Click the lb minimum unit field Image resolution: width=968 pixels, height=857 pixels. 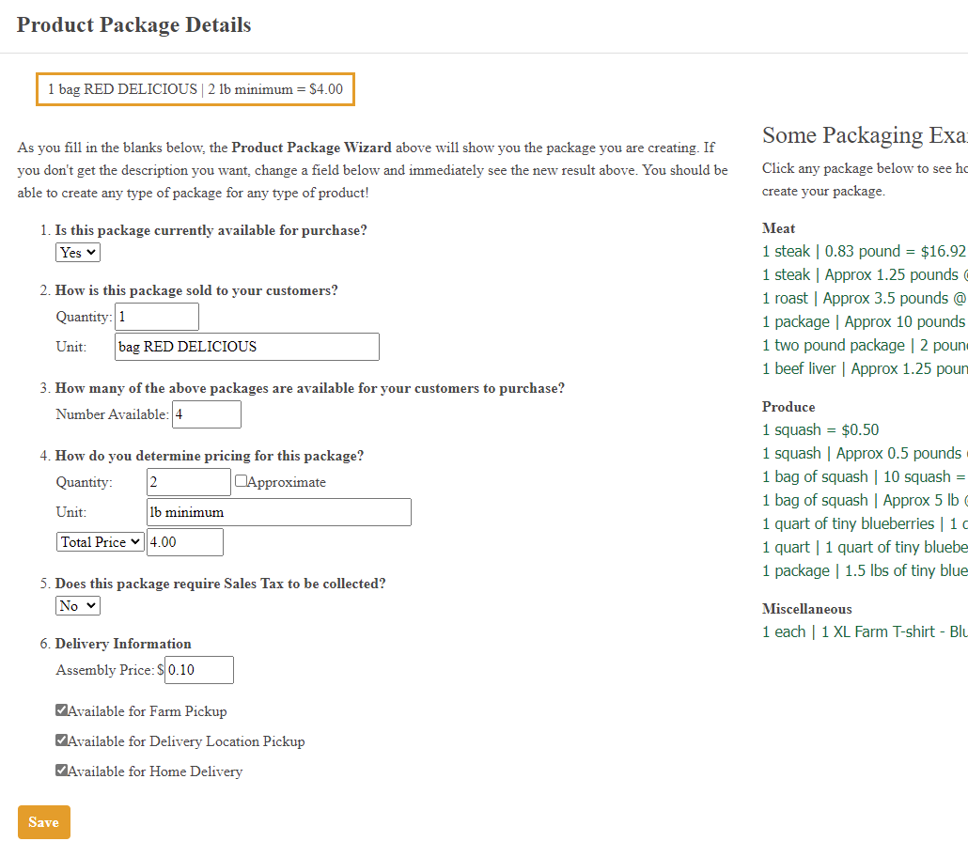[279, 512]
